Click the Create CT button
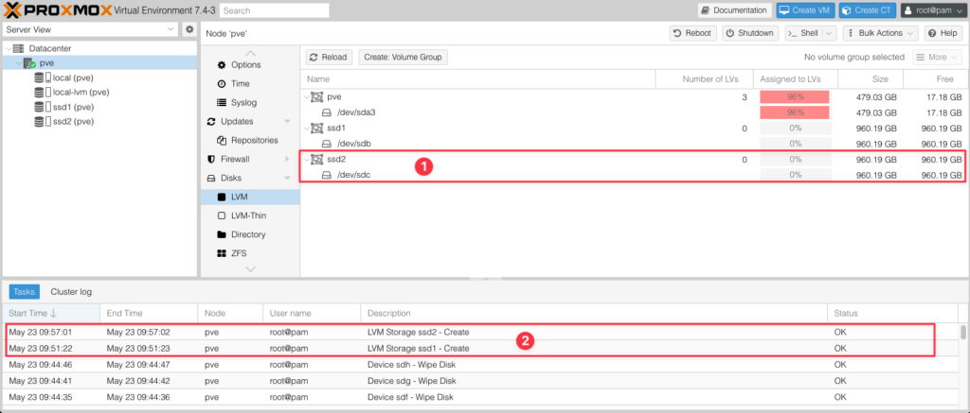970x413 pixels. pos(868,10)
